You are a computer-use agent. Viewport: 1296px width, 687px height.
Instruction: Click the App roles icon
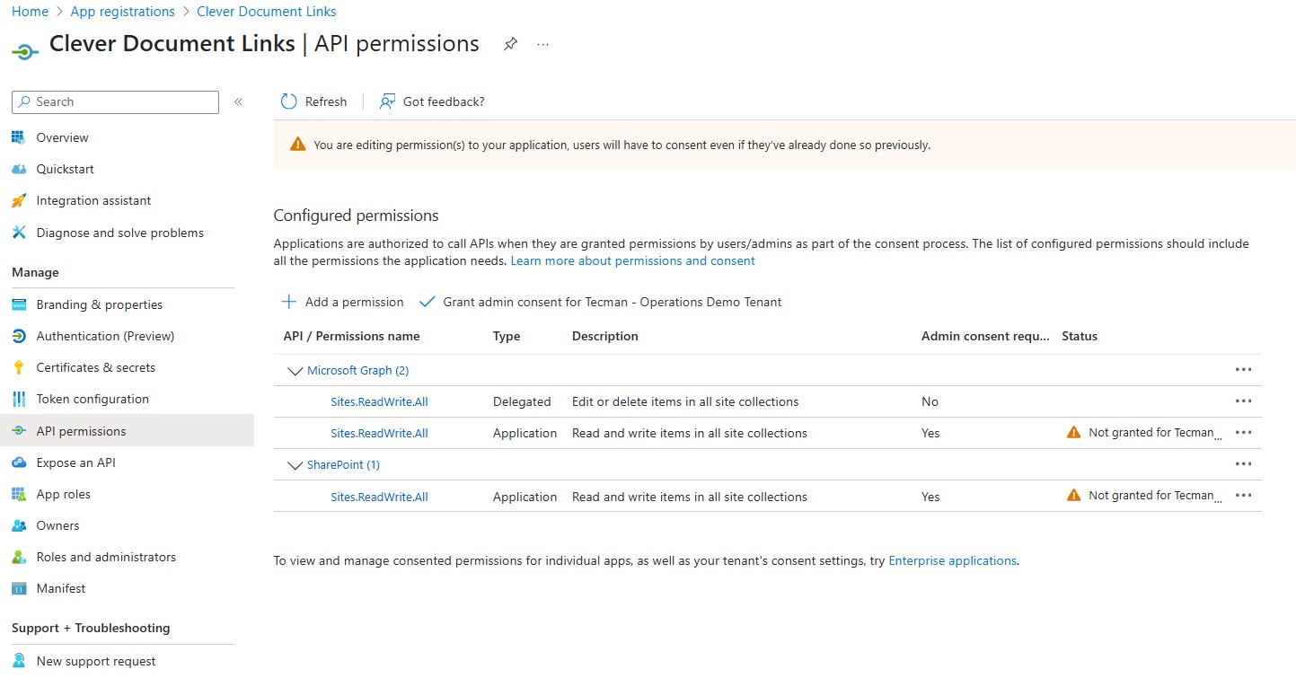click(19, 494)
